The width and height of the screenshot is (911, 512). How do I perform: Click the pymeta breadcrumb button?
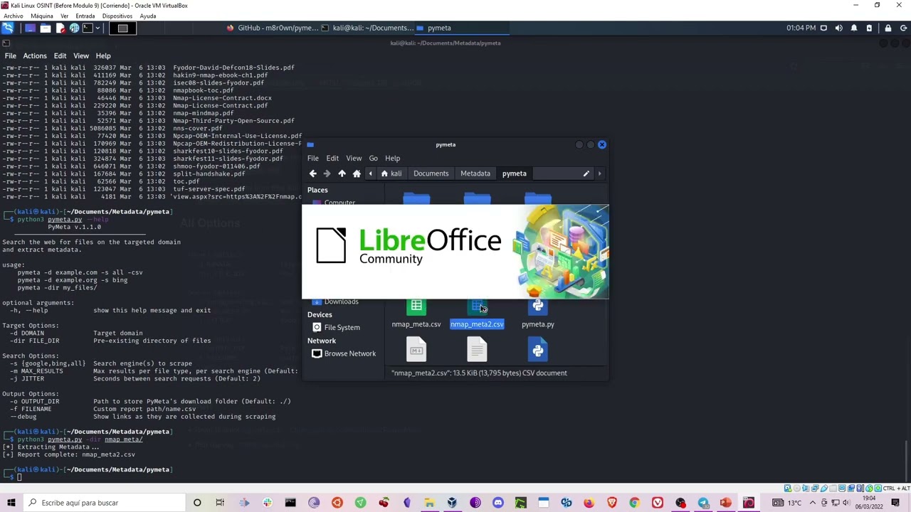tap(514, 174)
